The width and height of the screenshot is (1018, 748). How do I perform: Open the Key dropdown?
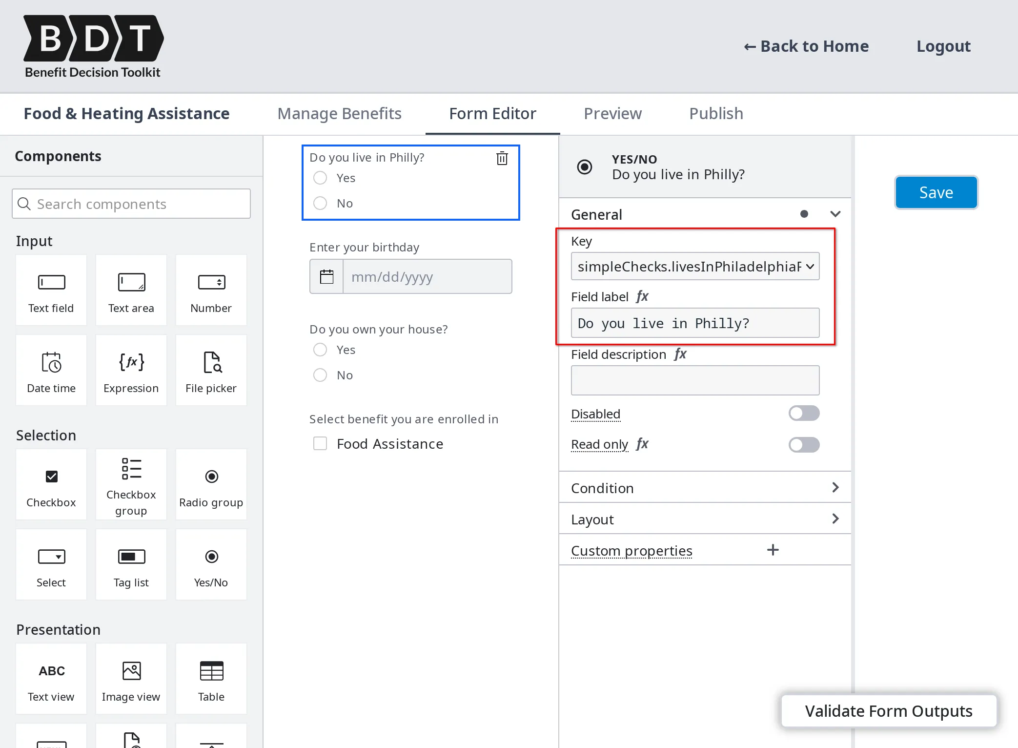(x=695, y=267)
